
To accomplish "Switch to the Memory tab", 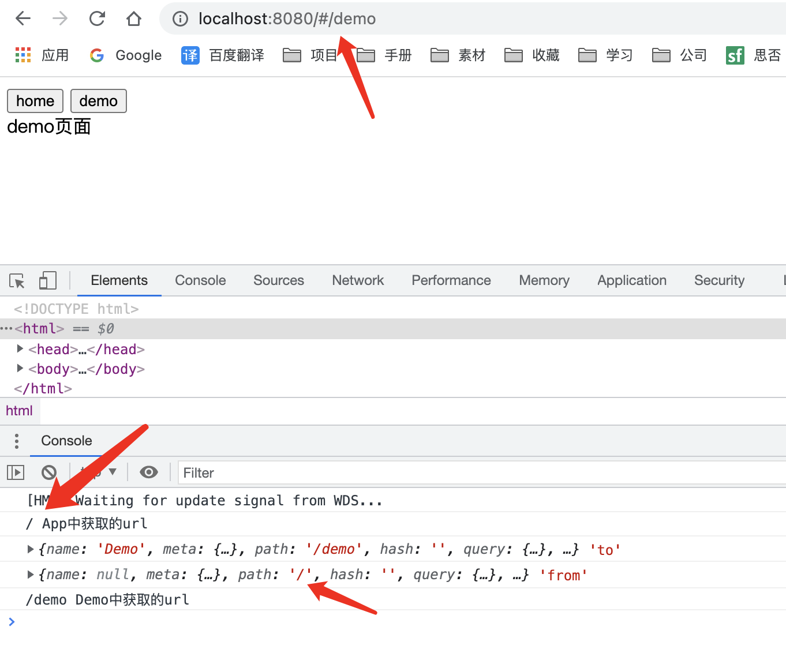I will [x=544, y=280].
